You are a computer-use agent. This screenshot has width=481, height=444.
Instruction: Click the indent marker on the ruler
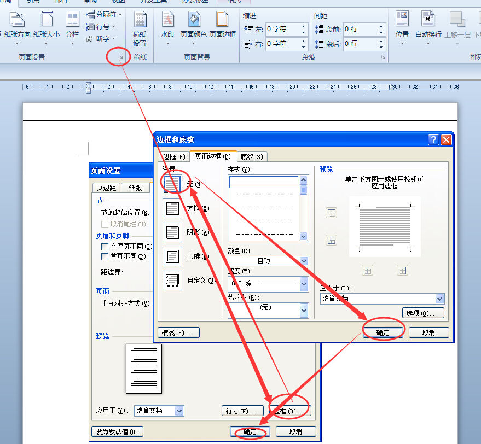pos(88,87)
